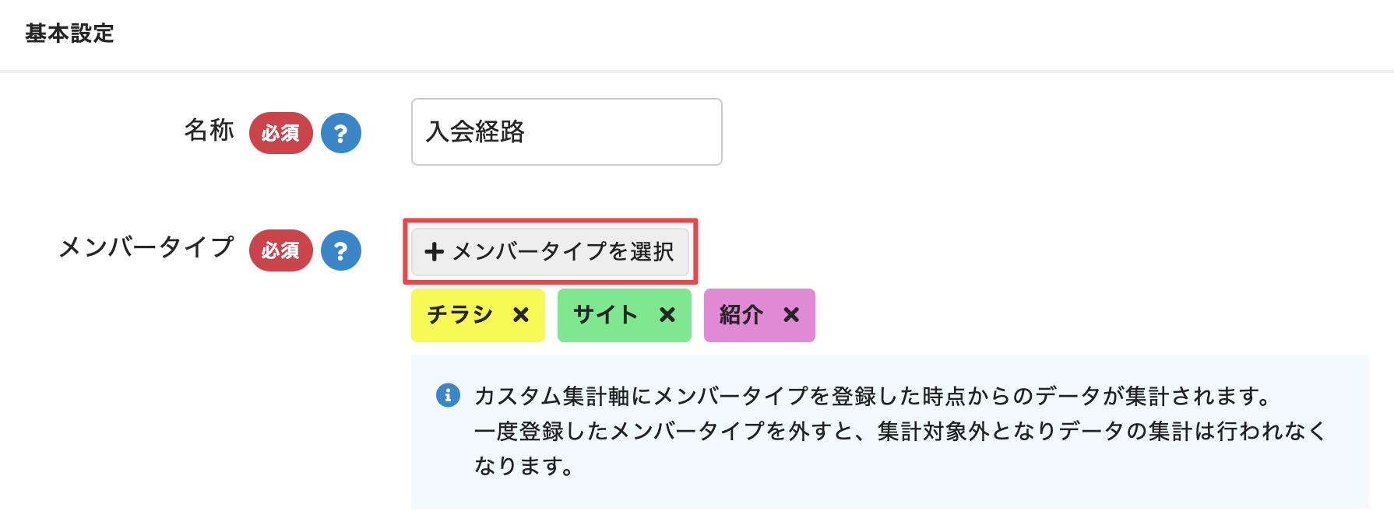Click the plus icon in メンバータイプを選択

(435, 251)
